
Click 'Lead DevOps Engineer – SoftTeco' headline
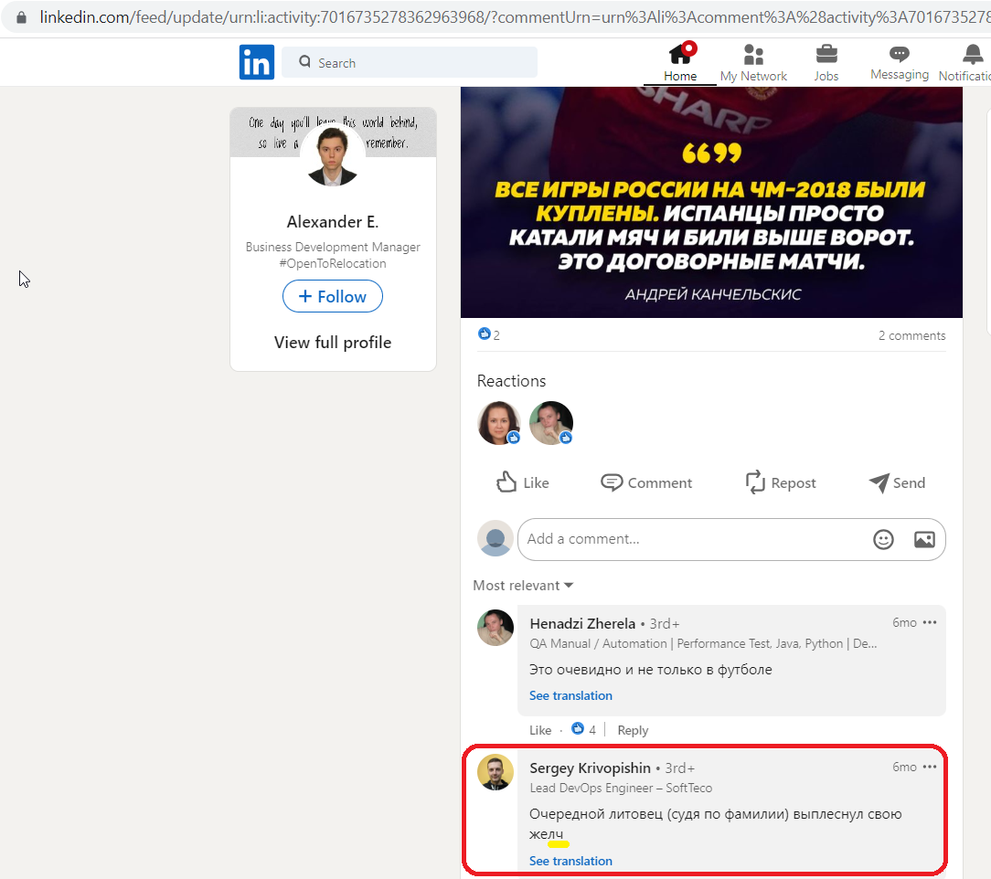coord(621,788)
